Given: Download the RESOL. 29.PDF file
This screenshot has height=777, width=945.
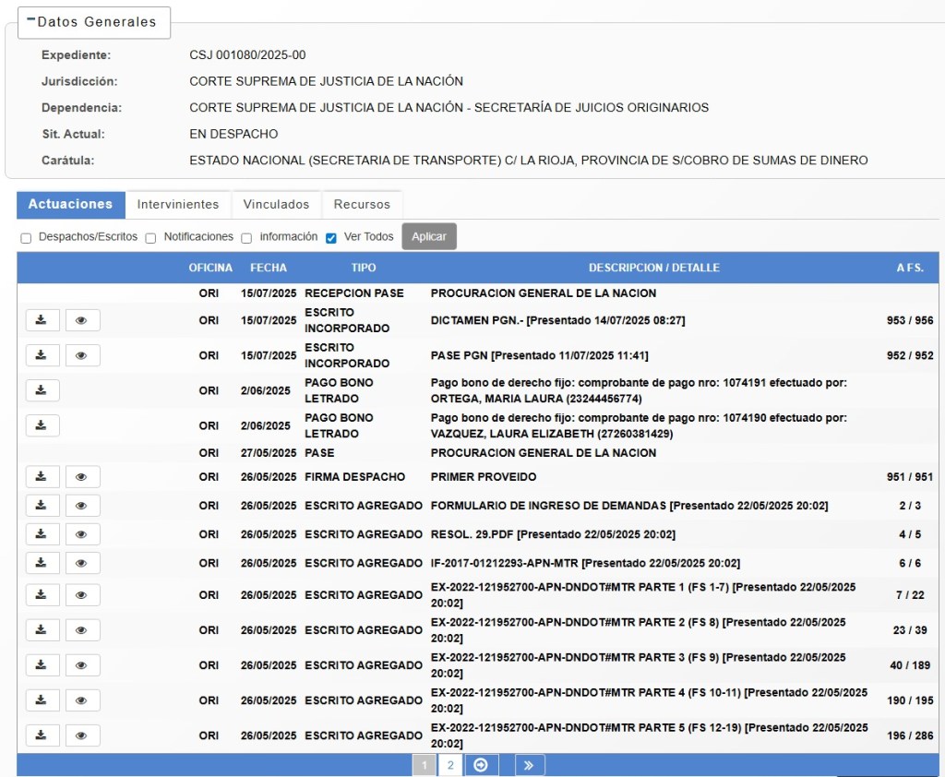Looking at the screenshot, I should pyautogui.click(x=42, y=534).
